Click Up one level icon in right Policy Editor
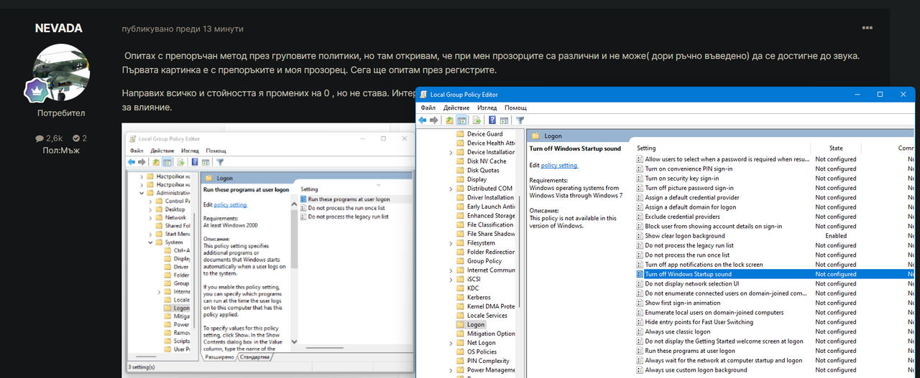This screenshot has width=920, height=378. tap(450, 120)
